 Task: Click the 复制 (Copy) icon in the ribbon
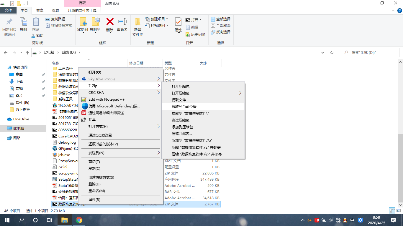(x=23, y=26)
